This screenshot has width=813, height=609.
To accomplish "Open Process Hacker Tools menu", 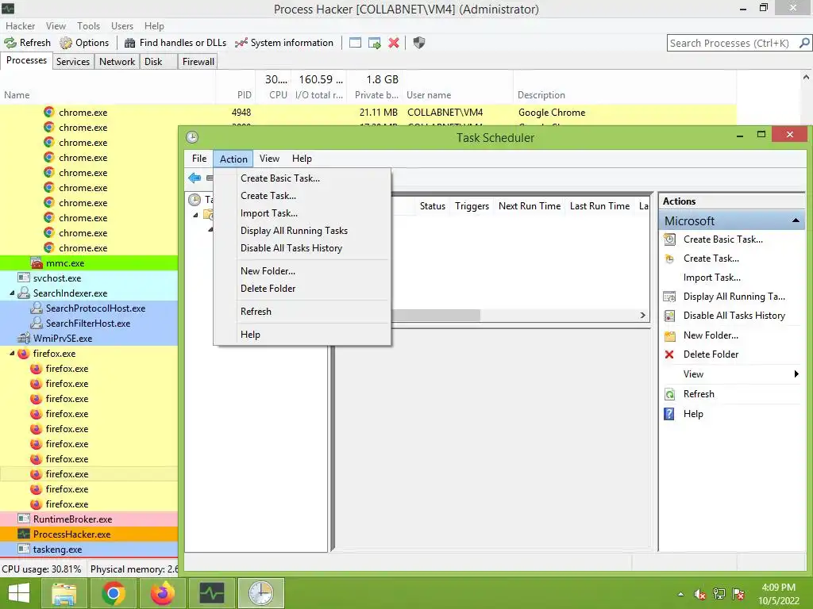I will click(88, 26).
